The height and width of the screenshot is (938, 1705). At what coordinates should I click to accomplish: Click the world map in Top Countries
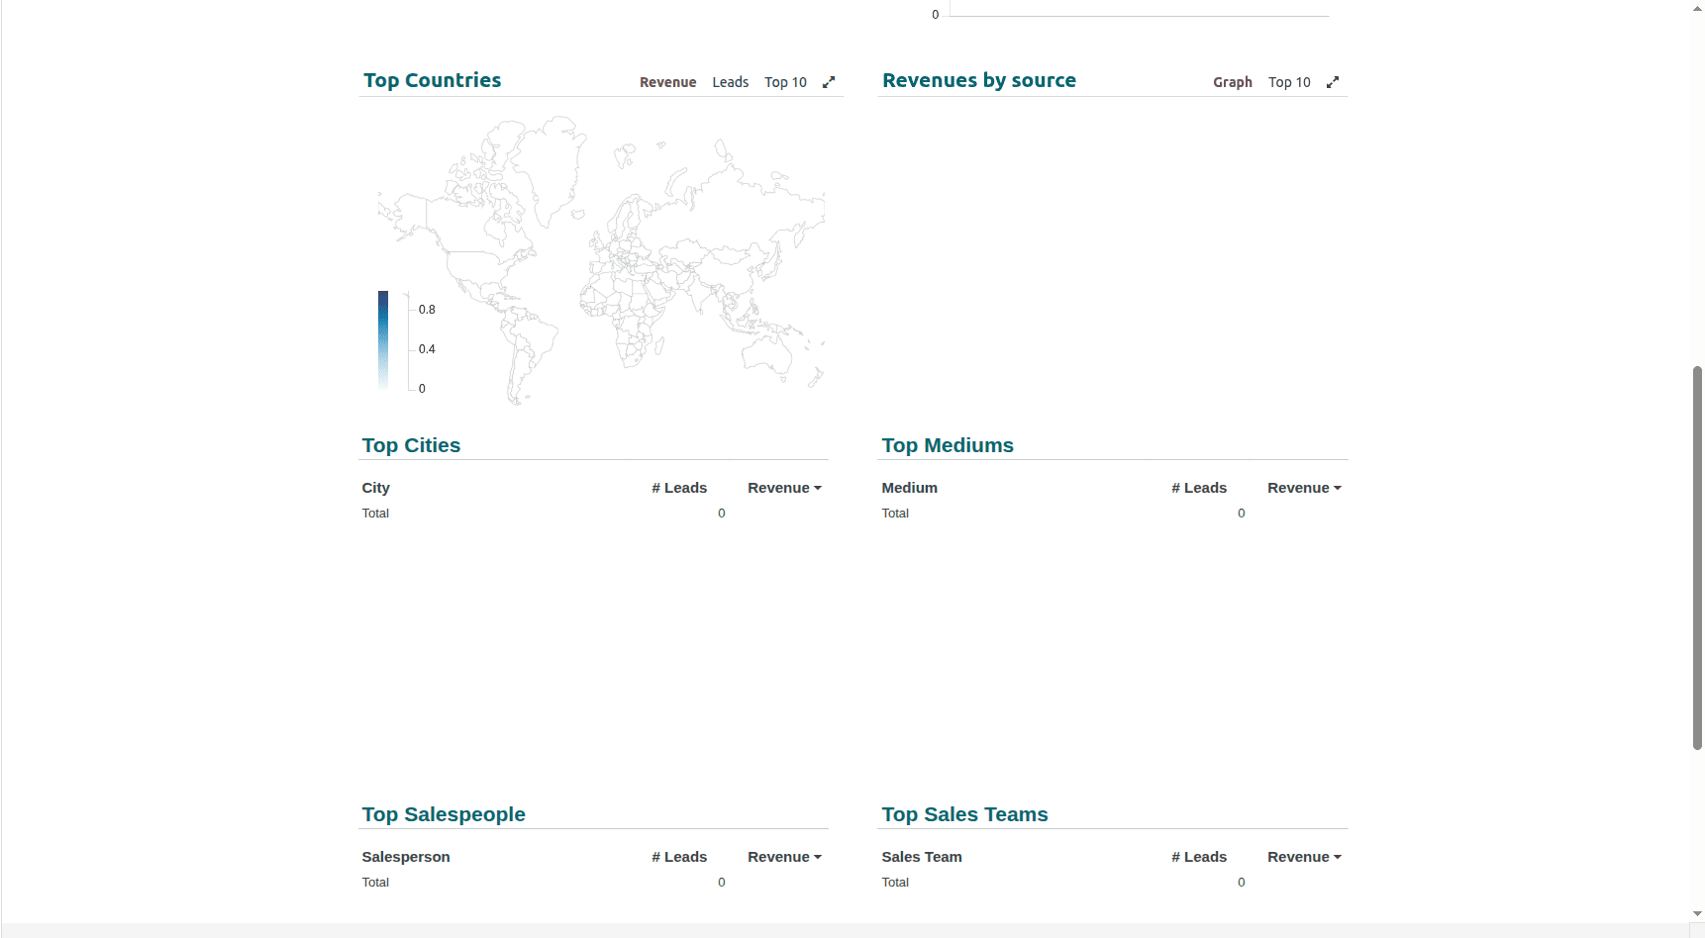[601, 261]
